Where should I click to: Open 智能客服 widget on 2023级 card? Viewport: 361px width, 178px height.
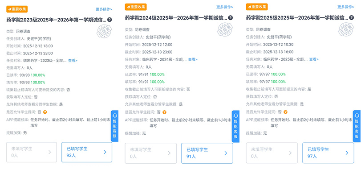click(x=115, y=126)
